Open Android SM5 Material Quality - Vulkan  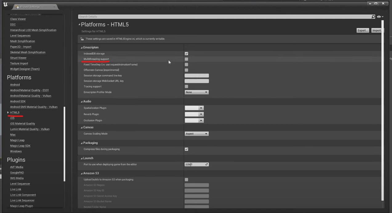tap(34, 107)
